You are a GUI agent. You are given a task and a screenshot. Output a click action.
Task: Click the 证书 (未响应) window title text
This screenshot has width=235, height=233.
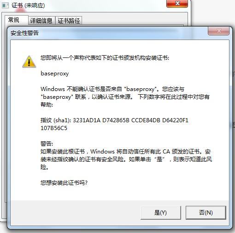click(x=28, y=6)
